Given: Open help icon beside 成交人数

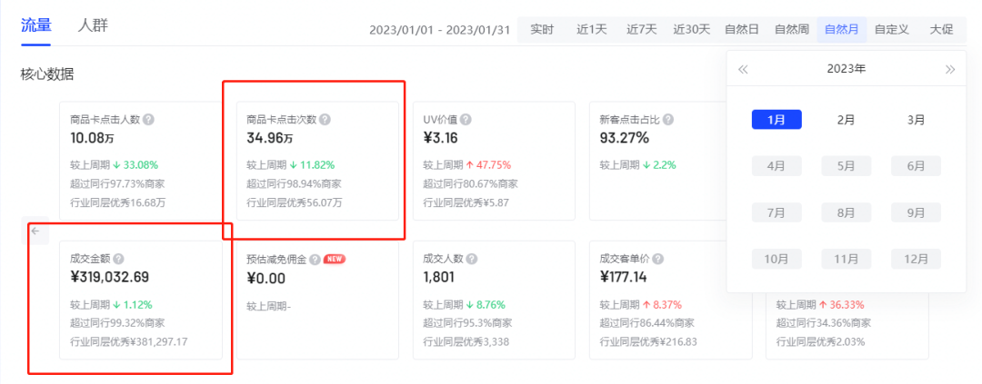Looking at the screenshot, I should point(472,259).
